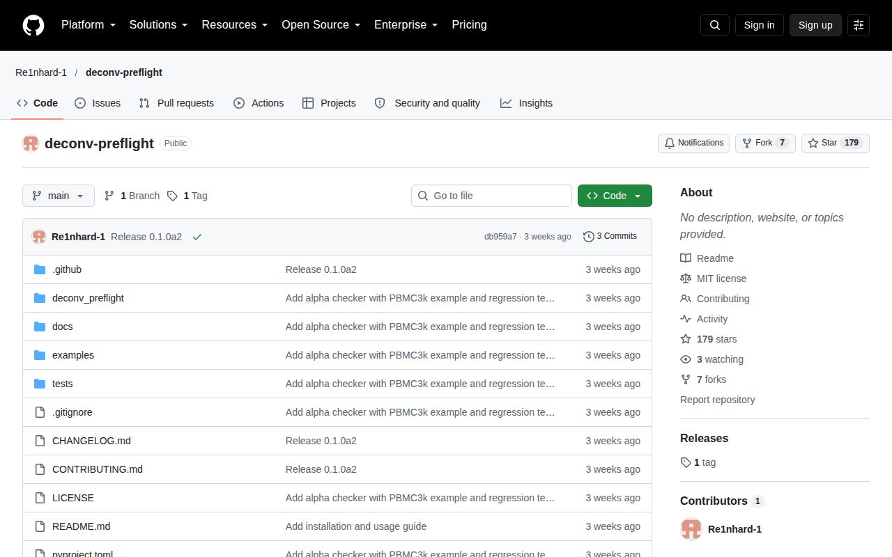Open the 3 Commits history link
The width and height of the screenshot is (892, 557).
pyautogui.click(x=610, y=237)
